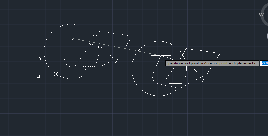This screenshot has width=268, height=136.
Task: Click the dynamic input distance field
Action: [264, 63]
